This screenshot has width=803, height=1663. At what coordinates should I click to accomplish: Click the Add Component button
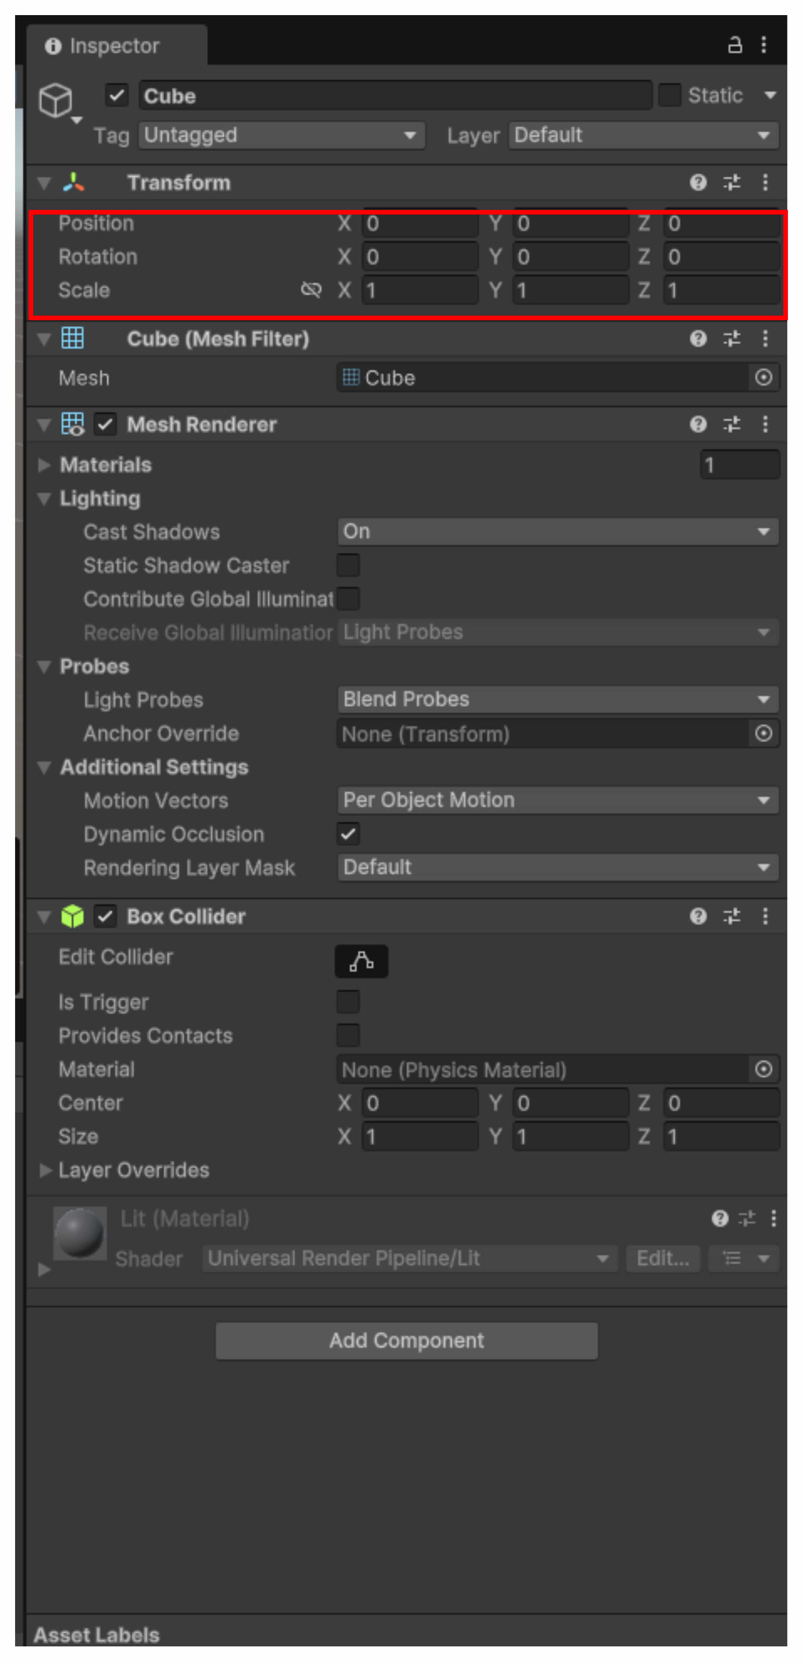[406, 1340]
